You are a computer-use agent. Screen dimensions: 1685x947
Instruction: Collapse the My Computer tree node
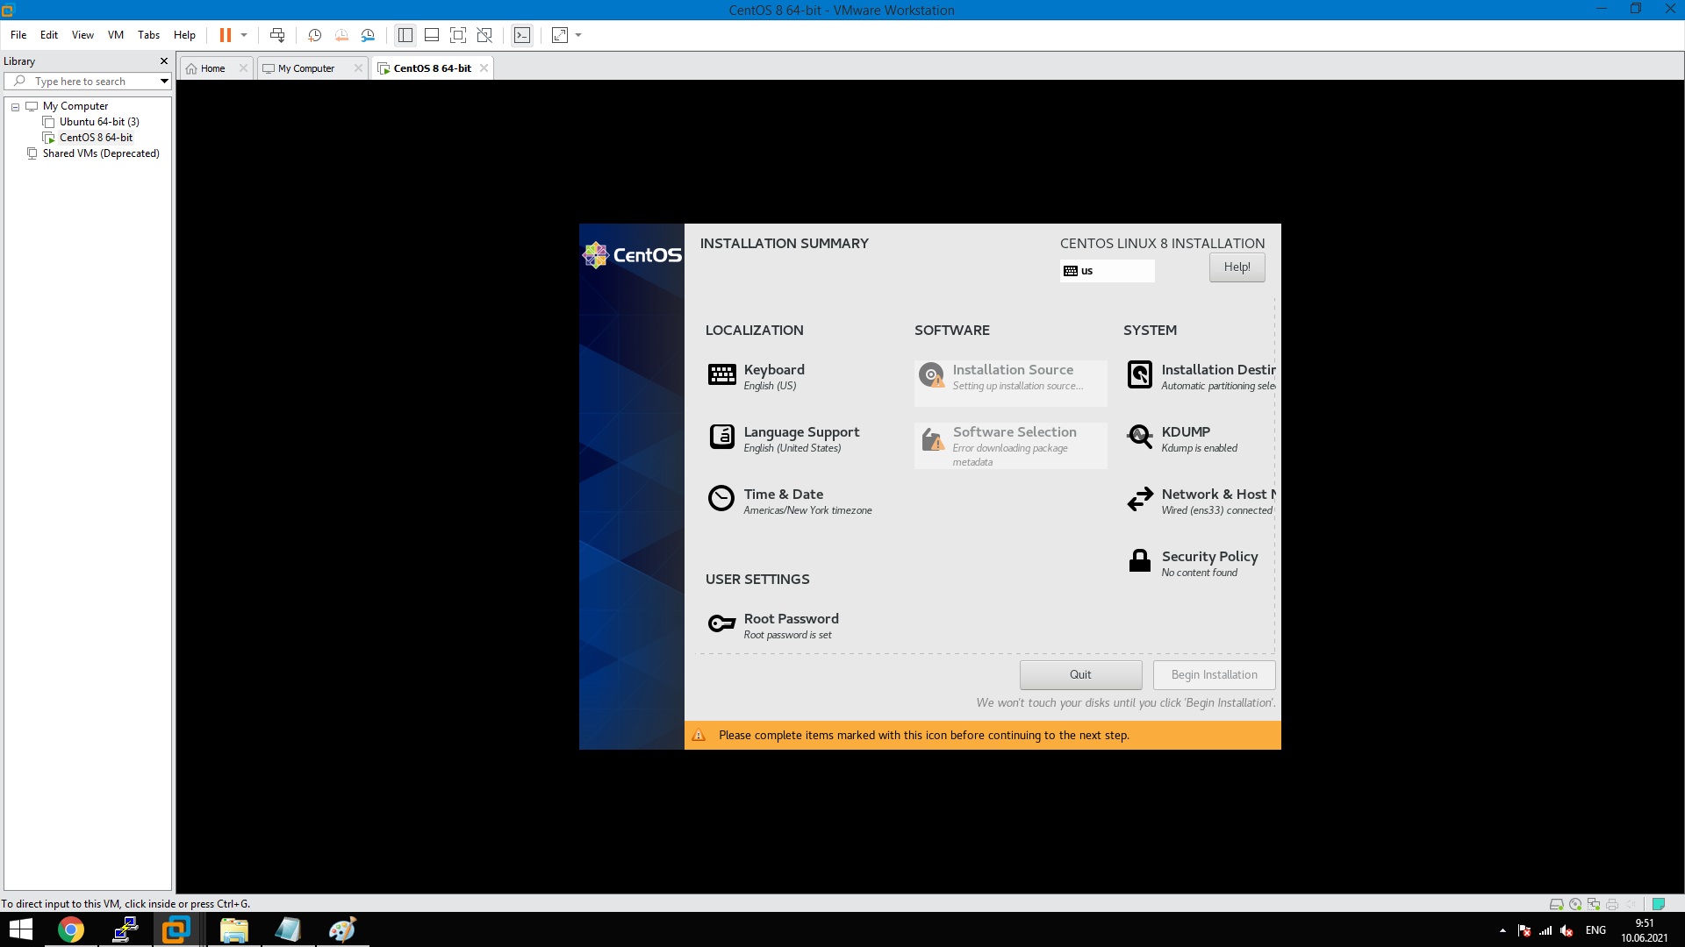(15, 107)
